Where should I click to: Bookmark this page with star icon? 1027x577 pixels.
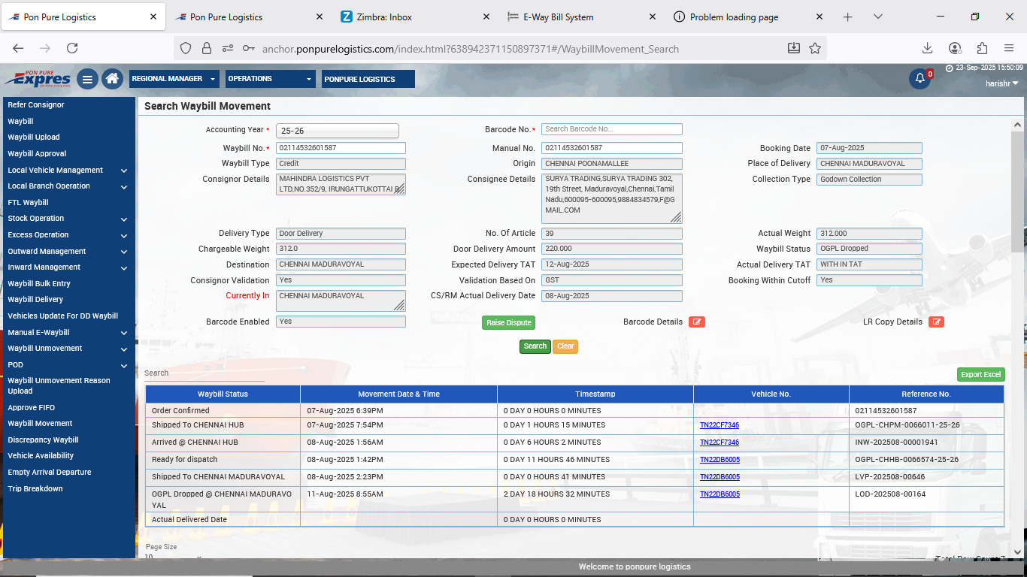pos(815,48)
